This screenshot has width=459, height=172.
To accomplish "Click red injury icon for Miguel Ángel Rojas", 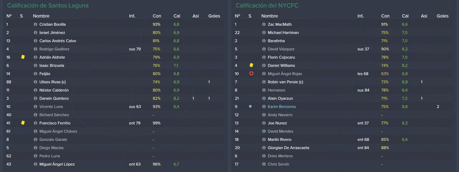I will [x=251, y=74].
